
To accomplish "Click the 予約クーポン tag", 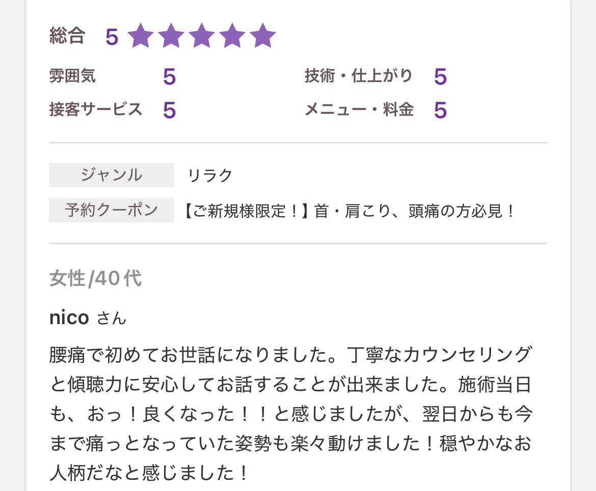I will coord(112,210).
